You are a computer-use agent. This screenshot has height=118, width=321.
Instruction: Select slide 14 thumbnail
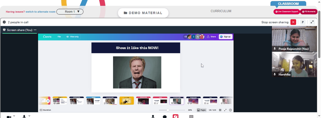(x=110, y=101)
